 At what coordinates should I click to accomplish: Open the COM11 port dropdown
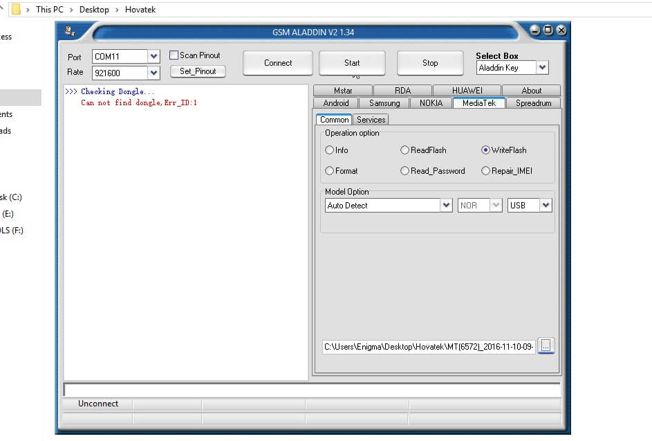click(x=153, y=57)
